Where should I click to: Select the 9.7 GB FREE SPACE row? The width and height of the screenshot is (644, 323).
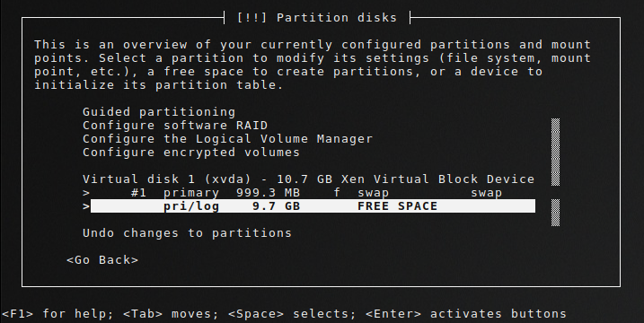313,206
